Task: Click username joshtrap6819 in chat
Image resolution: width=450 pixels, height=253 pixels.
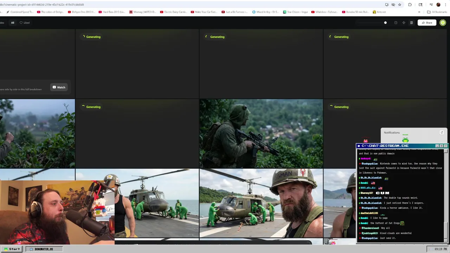Action: (369, 233)
